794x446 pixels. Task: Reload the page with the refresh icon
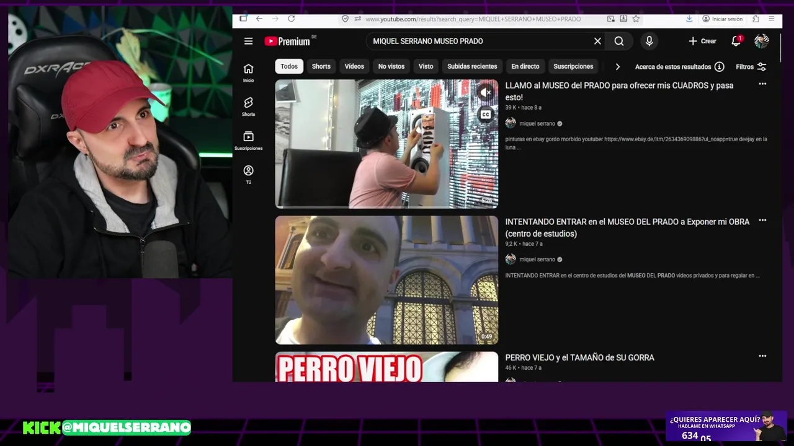291,19
